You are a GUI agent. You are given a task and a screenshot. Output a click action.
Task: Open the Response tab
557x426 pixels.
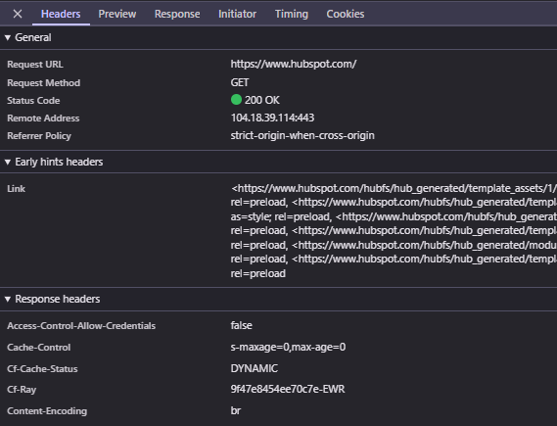tap(177, 14)
